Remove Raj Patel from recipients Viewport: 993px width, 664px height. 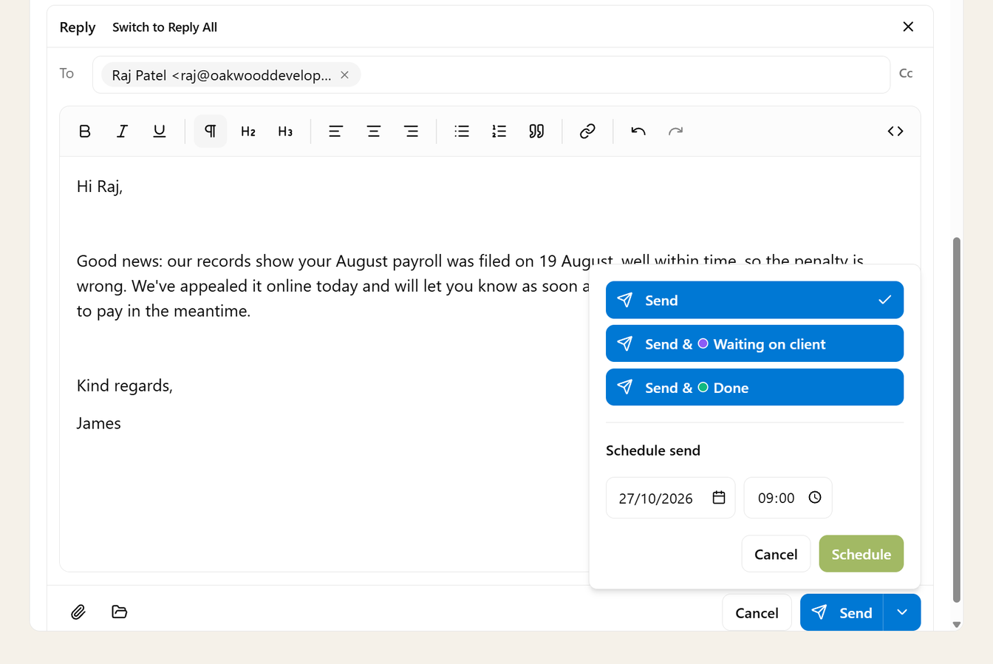pos(344,75)
